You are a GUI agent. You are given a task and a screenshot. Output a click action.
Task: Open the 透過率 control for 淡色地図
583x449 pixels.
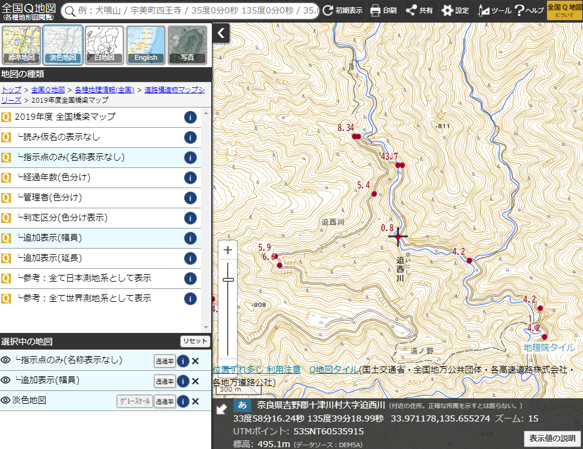coord(164,401)
